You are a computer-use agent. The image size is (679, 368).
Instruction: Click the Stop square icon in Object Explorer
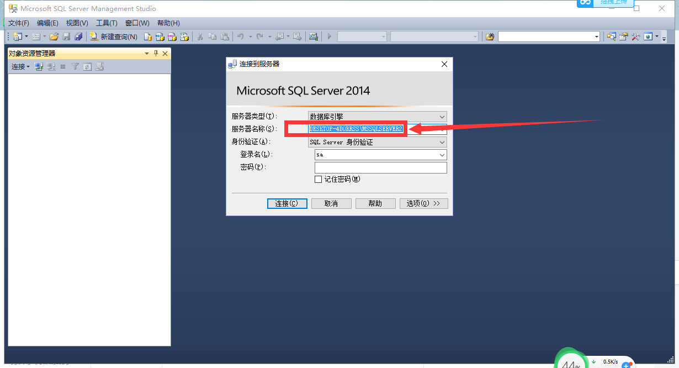point(63,66)
